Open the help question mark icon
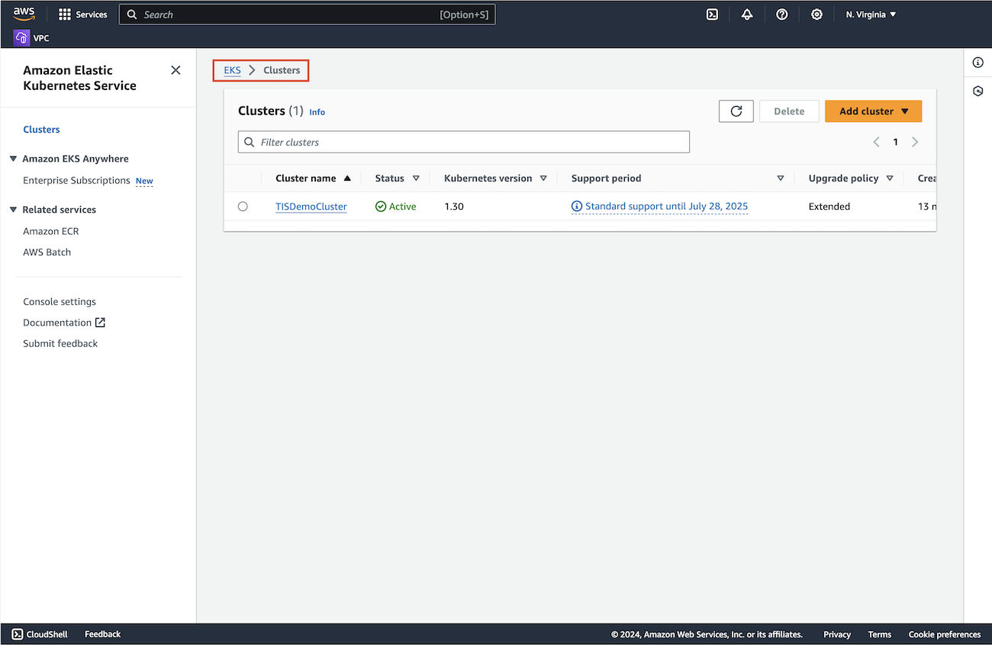 point(782,14)
